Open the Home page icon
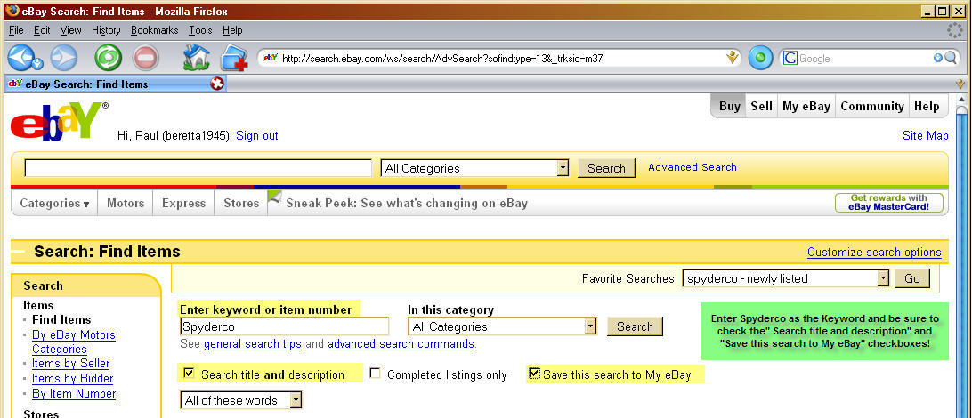The image size is (972, 418). pos(197,58)
